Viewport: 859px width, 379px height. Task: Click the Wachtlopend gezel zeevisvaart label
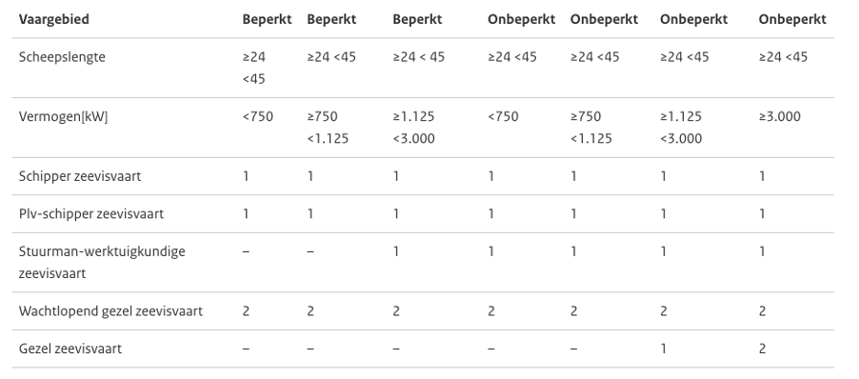tap(110, 311)
